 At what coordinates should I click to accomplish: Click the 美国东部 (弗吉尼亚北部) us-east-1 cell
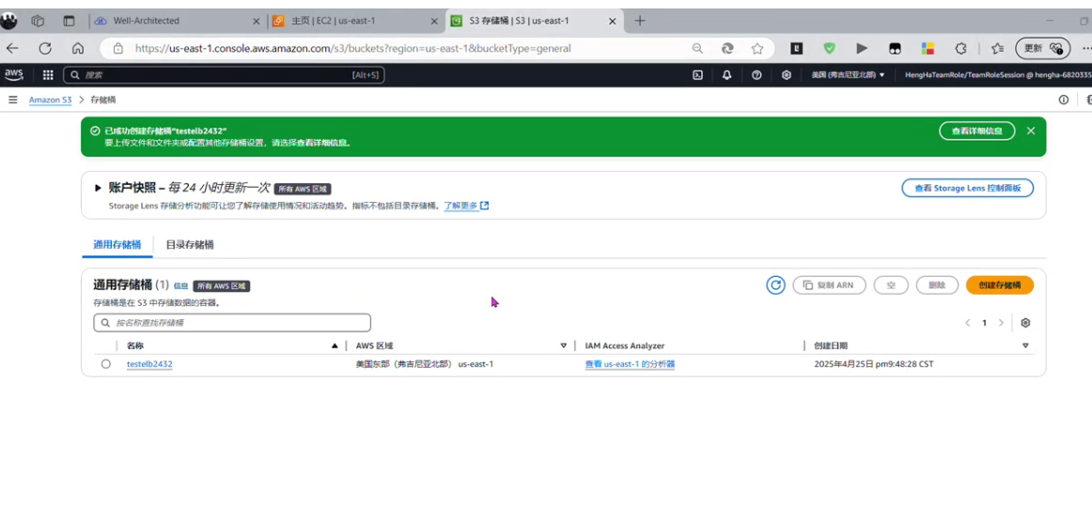(424, 363)
